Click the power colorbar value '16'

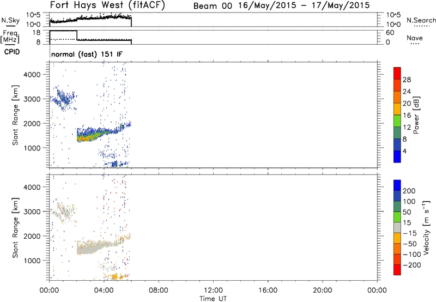pyautogui.click(x=407, y=116)
